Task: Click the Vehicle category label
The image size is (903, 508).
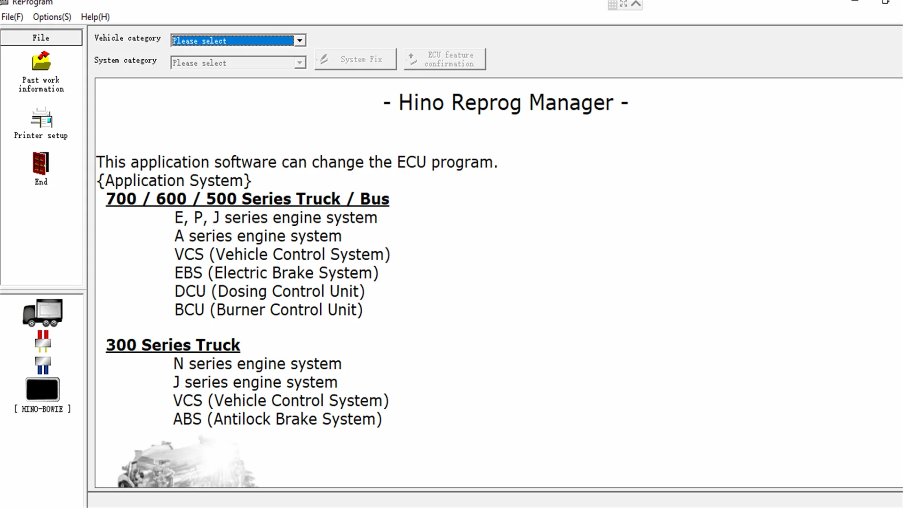Action: pos(127,38)
